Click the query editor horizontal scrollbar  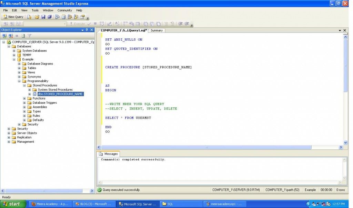(x=206, y=147)
